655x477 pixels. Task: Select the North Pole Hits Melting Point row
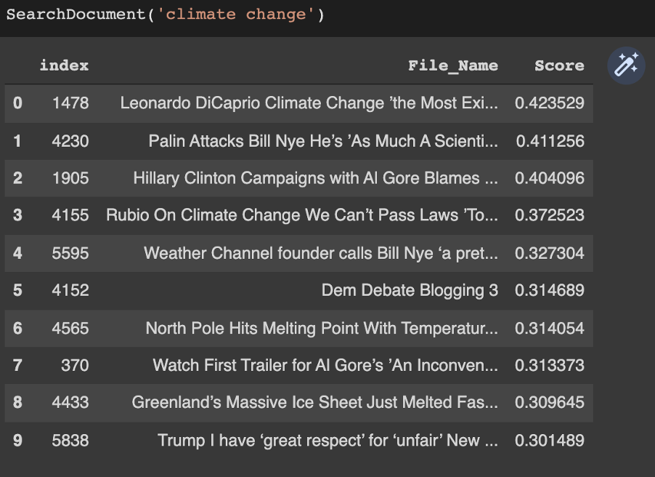(x=322, y=328)
